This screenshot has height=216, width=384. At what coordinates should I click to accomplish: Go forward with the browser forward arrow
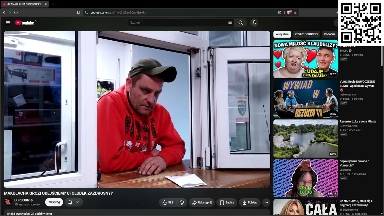pos(10,13)
